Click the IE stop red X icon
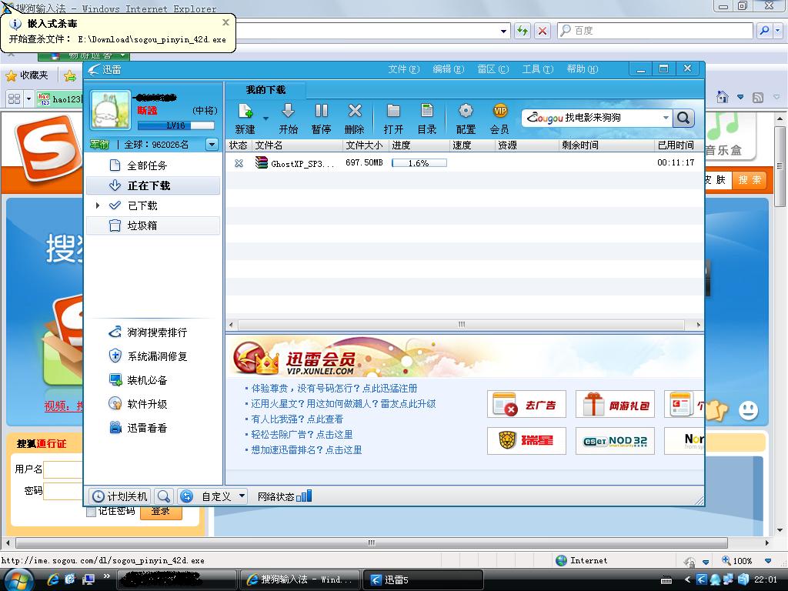This screenshot has width=788, height=591. (x=543, y=31)
